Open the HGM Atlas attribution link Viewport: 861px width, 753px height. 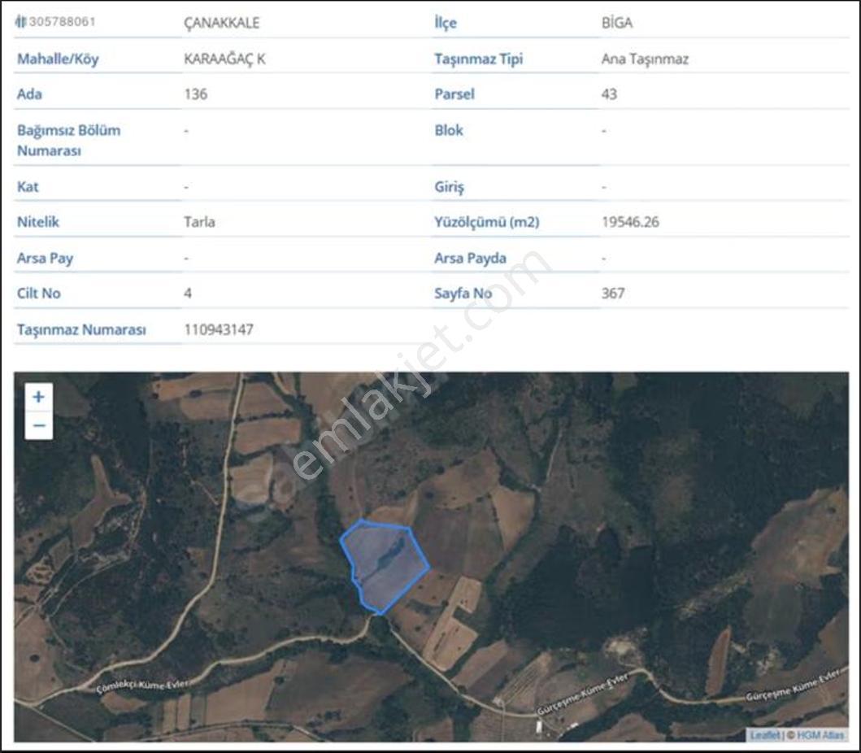click(820, 735)
